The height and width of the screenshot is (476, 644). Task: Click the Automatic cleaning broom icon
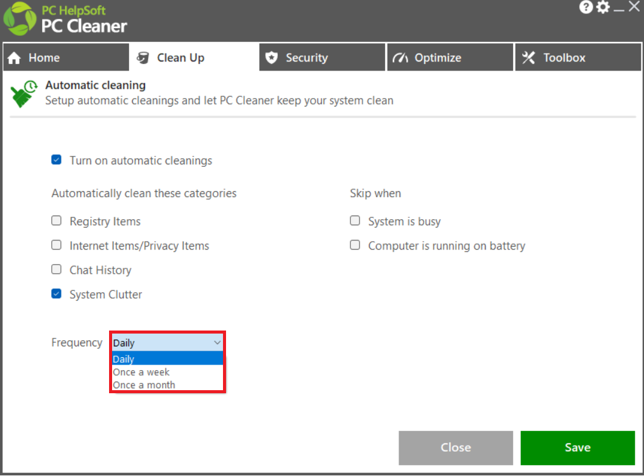click(x=24, y=94)
